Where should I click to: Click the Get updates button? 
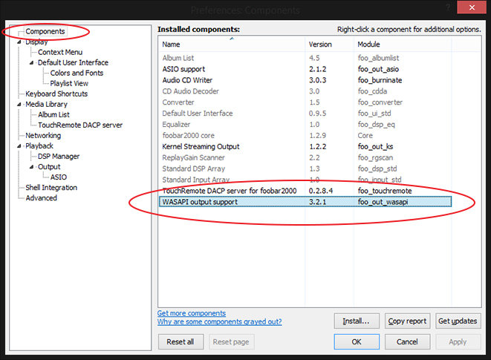click(458, 321)
